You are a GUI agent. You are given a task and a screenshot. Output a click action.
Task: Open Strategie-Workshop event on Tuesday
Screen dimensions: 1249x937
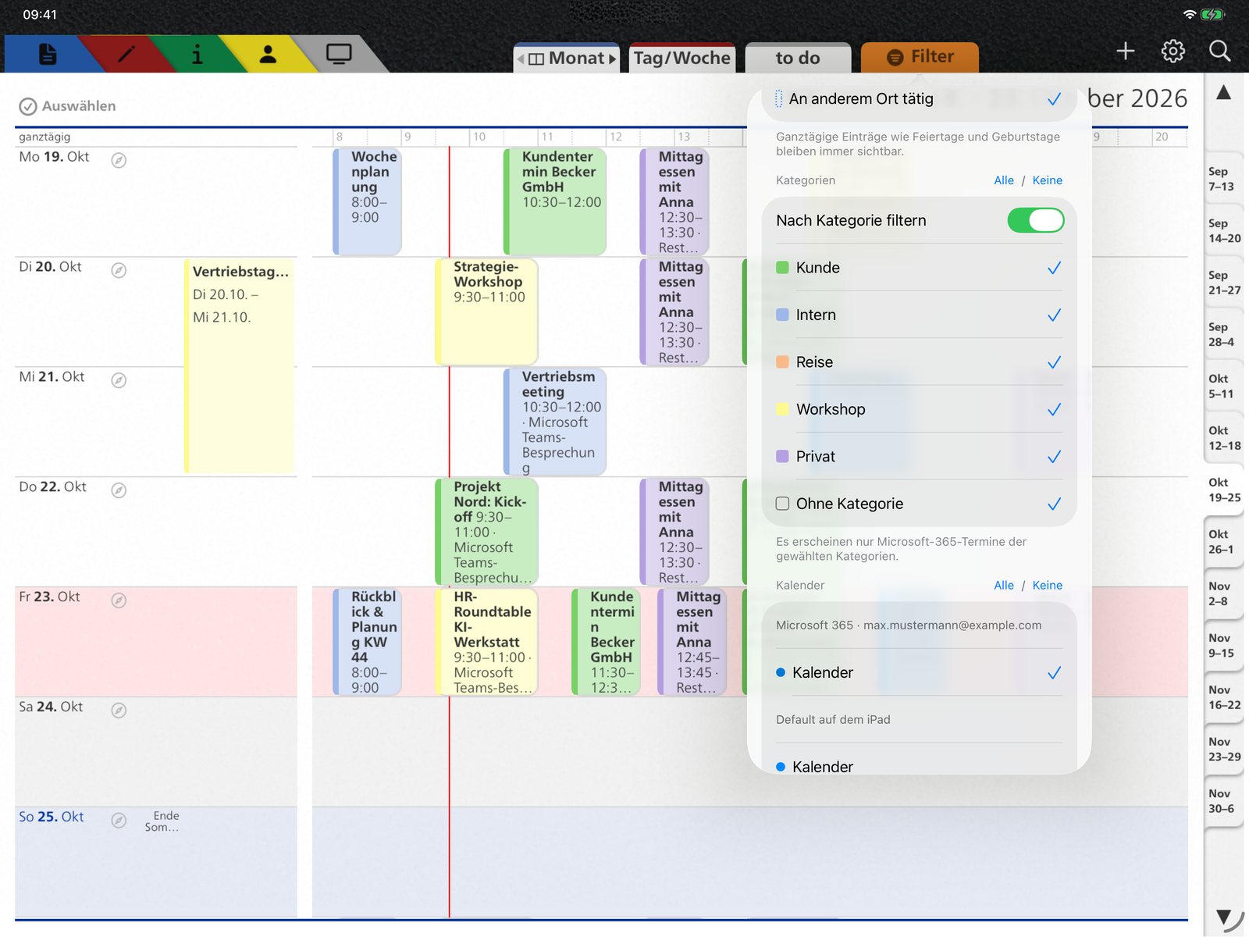(486, 312)
